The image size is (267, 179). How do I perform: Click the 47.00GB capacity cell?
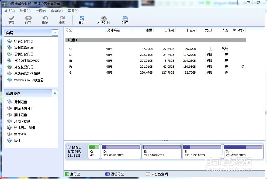click(147, 49)
